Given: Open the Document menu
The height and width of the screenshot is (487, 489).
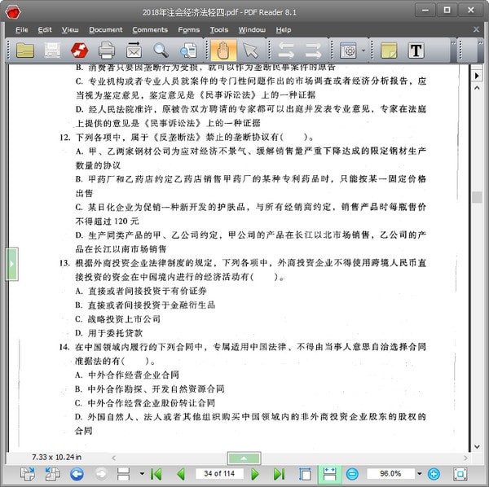Looking at the screenshot, I should [105, 29].
